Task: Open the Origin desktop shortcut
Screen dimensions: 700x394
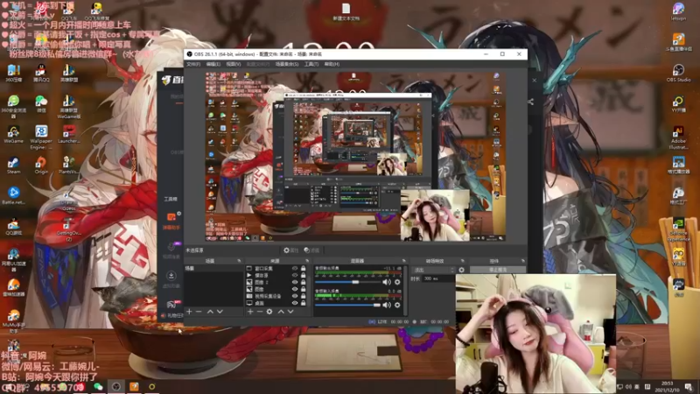Action: click(x=41, y=165)
